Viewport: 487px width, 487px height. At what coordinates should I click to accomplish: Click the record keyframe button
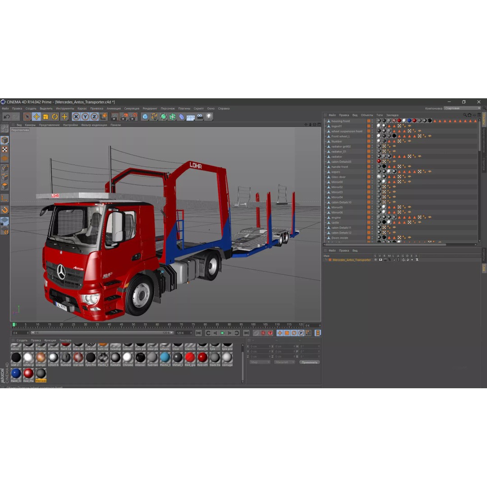click(x=256, y=333)
